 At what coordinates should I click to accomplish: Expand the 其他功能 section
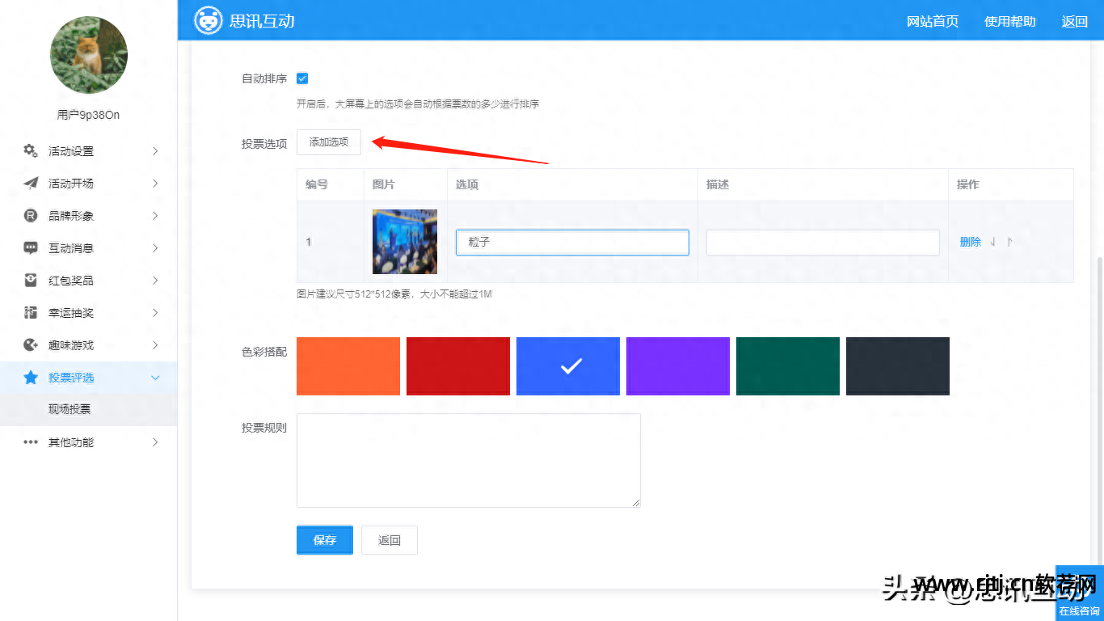tap(158, 441)
